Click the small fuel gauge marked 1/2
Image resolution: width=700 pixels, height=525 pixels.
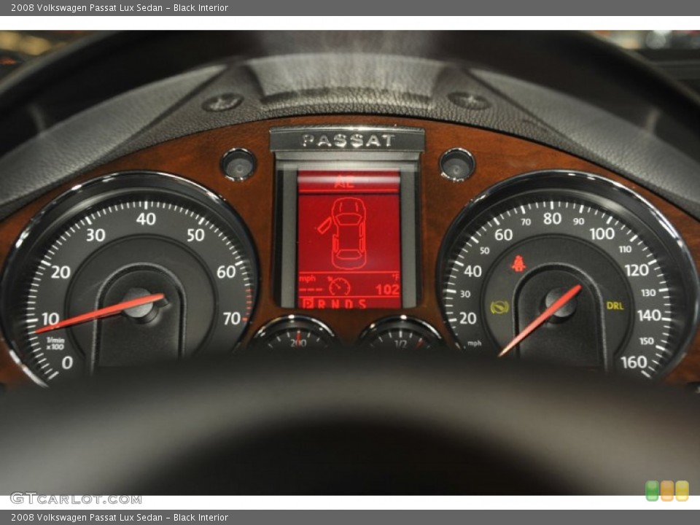[x=401, y=333]
